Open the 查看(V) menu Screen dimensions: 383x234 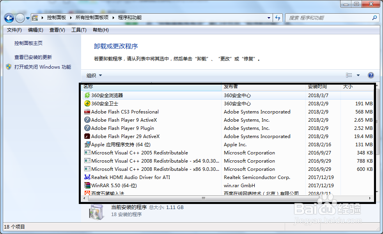[57, 30]
